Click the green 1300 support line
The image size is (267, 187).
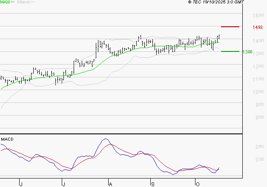pyautogui.click(x=230, y=51)
